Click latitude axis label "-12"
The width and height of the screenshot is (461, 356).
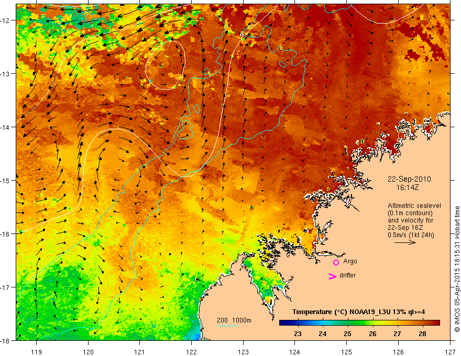[x=6, y=20]
